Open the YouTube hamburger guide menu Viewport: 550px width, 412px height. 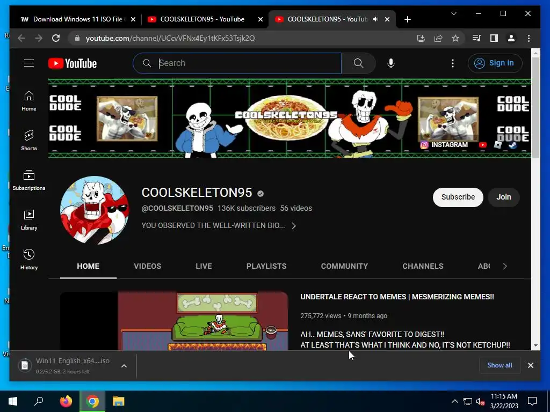pos(29,63)
